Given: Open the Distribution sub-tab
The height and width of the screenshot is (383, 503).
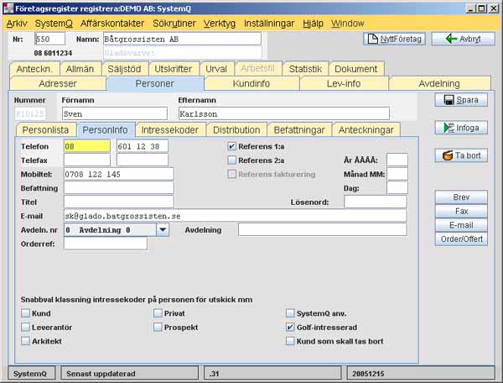Looking at the screenshot, I should [236, 130].
